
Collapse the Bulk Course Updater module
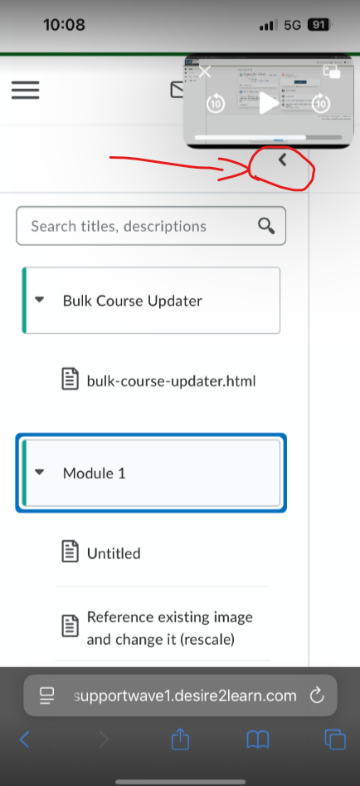point(40,300)
